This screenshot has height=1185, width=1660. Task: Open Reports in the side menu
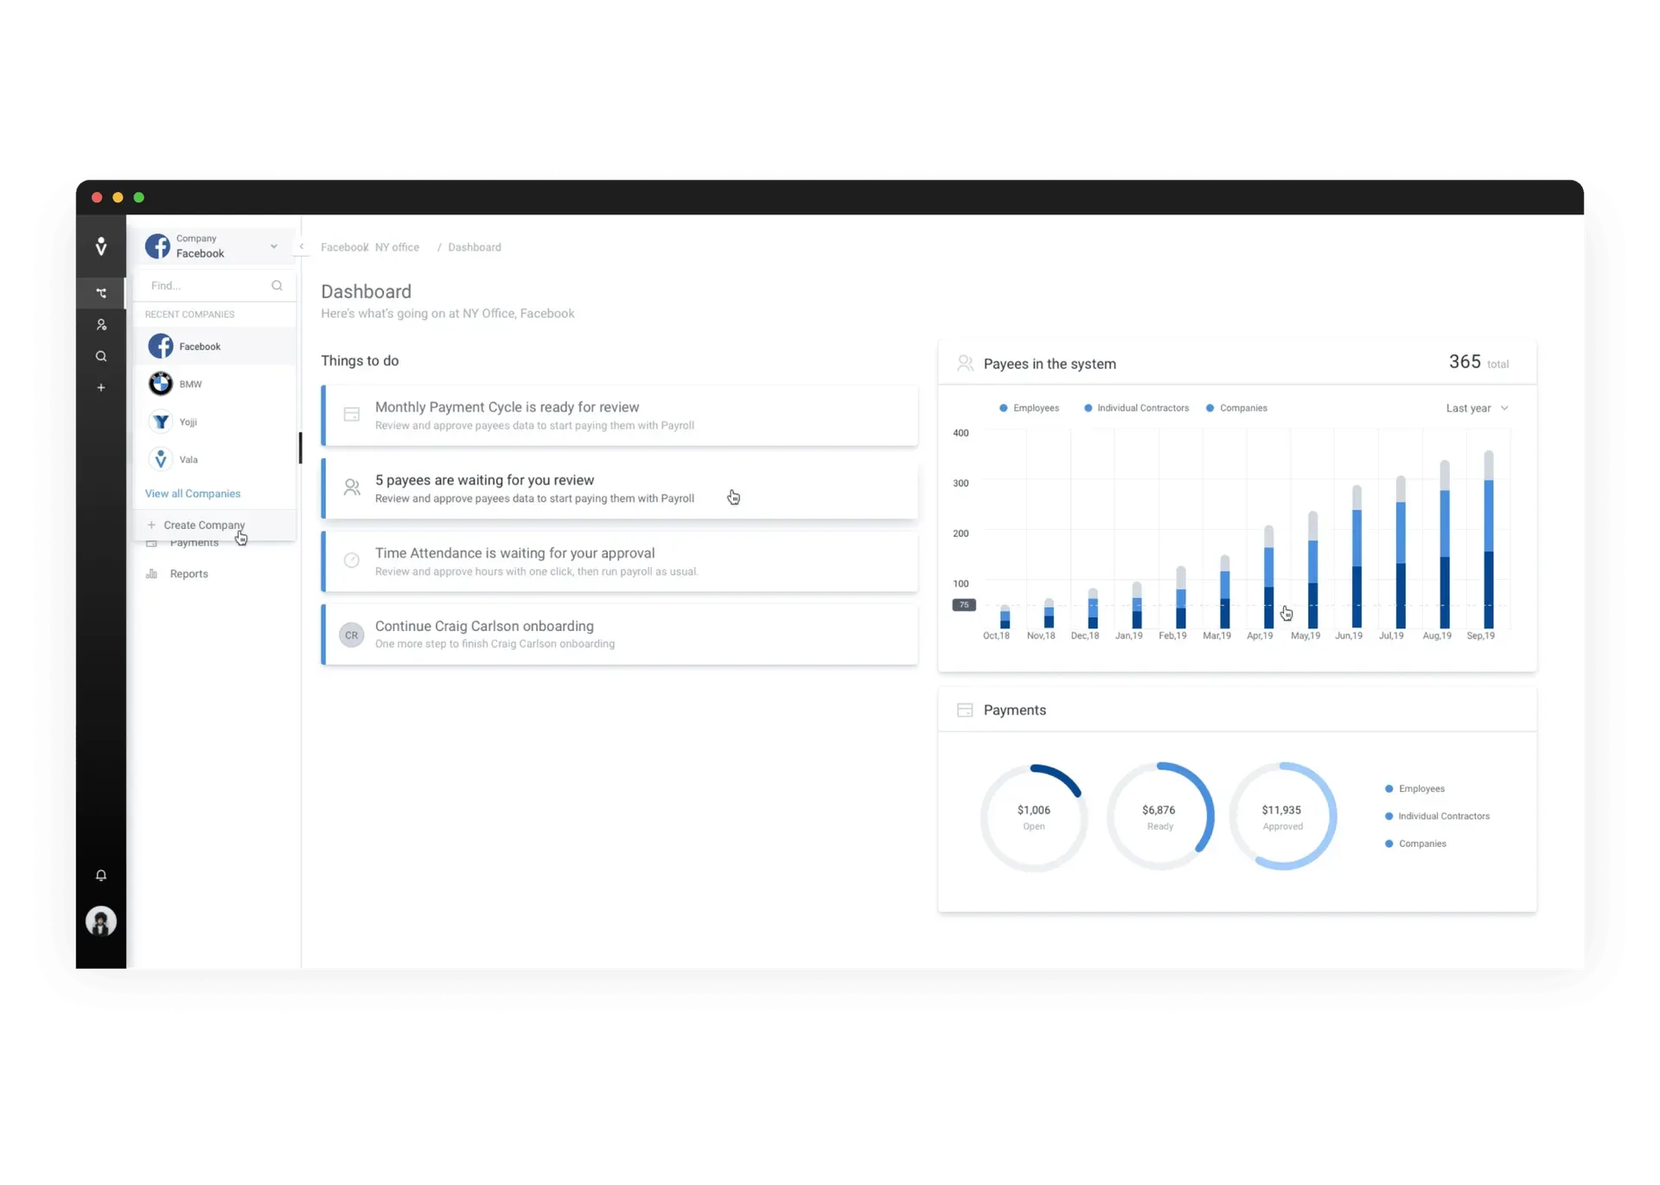click(x=188, y=574)
